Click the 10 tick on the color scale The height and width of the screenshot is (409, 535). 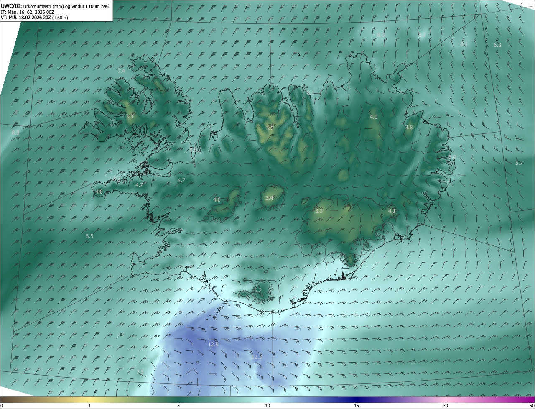(x=267, y=406)
